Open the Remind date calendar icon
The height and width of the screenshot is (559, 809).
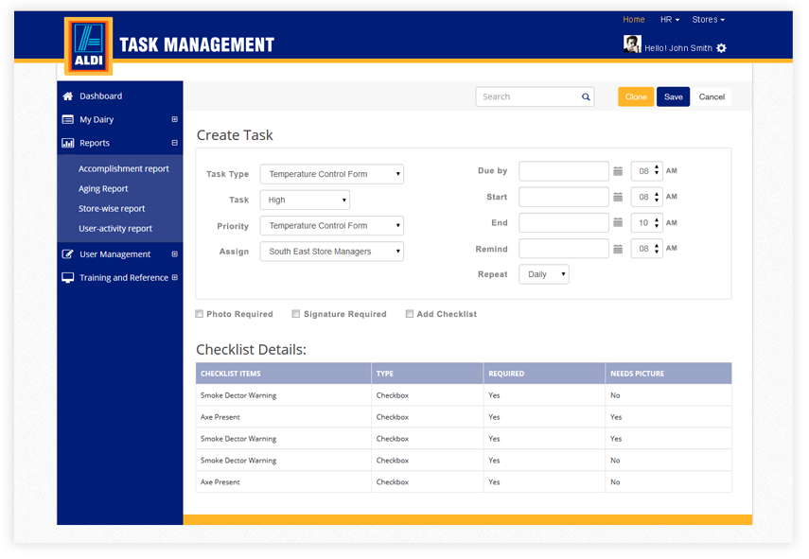[618, 249]
